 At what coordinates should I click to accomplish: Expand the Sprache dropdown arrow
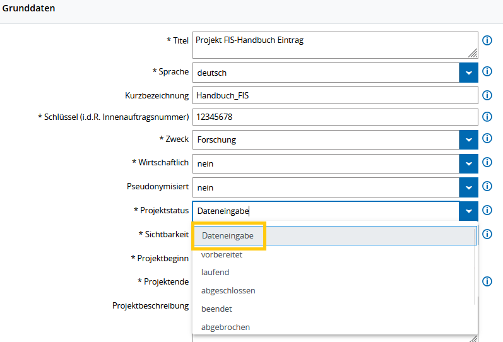point(468,73)
